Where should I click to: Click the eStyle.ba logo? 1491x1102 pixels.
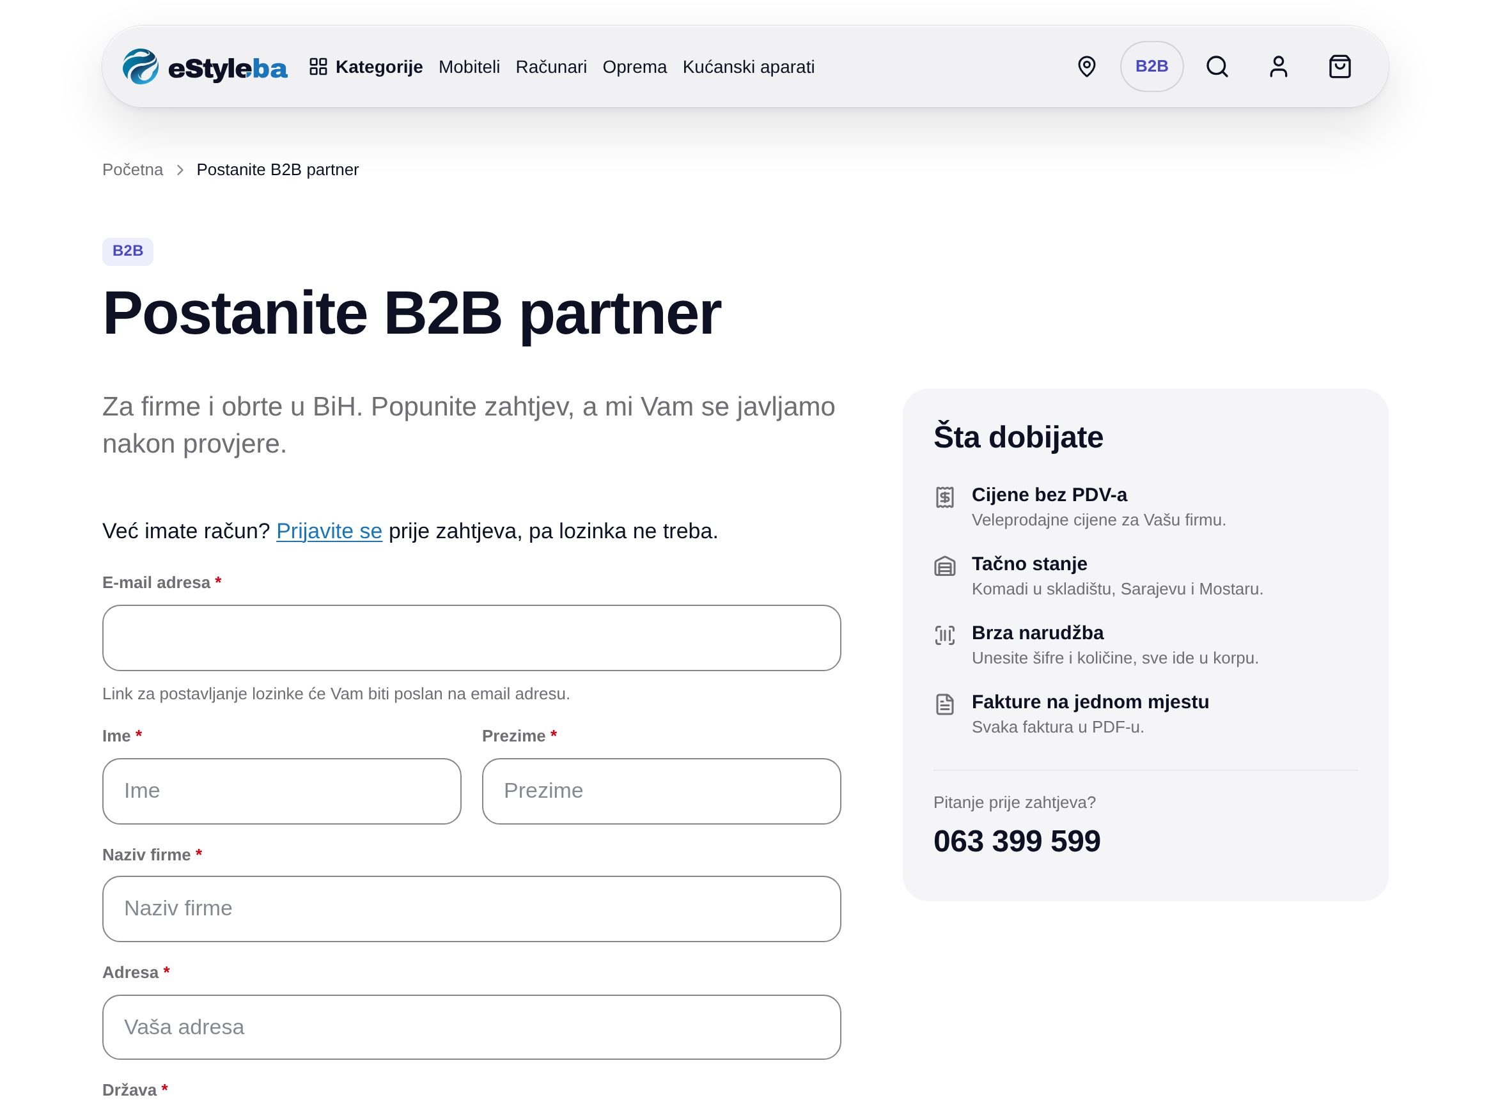(205, 66)
